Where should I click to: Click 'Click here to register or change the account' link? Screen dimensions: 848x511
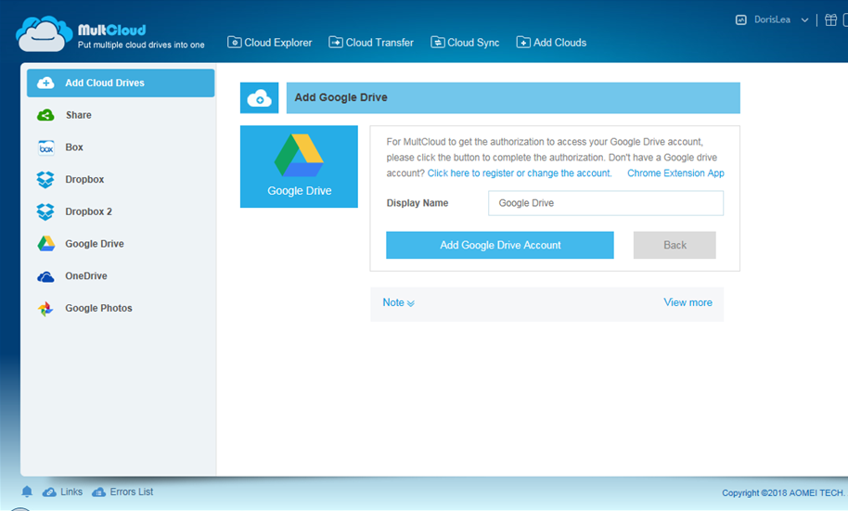(x=520, y=173)
